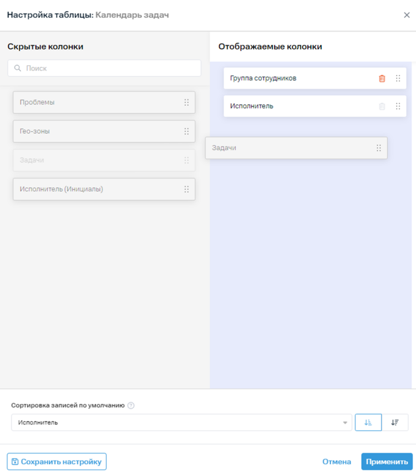
Task: Click the drag handle on the Гео-зоны column
Action: [x=187, y=132]
